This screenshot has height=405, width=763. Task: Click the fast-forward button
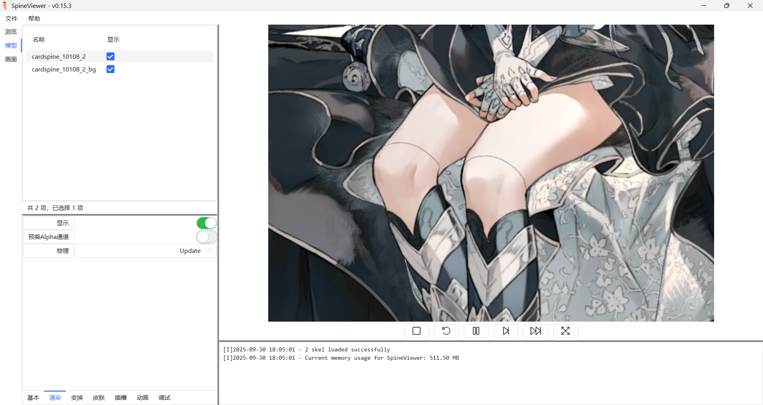click(536, 331)
